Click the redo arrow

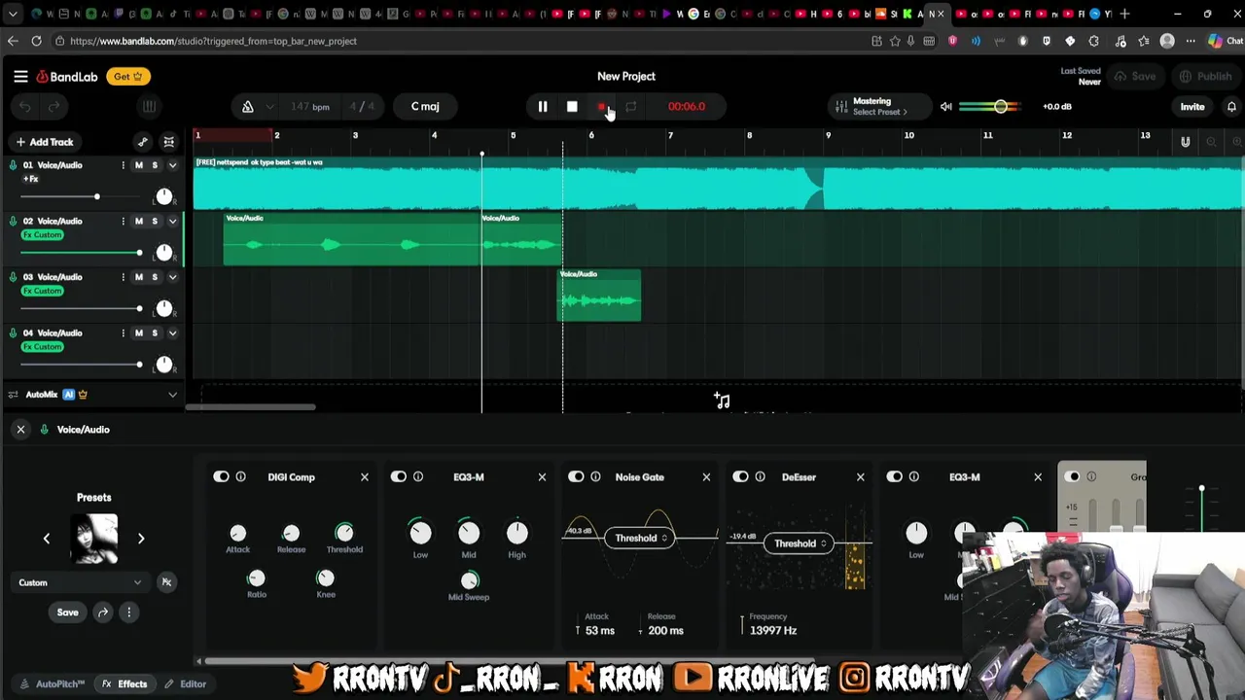[54, 107]
